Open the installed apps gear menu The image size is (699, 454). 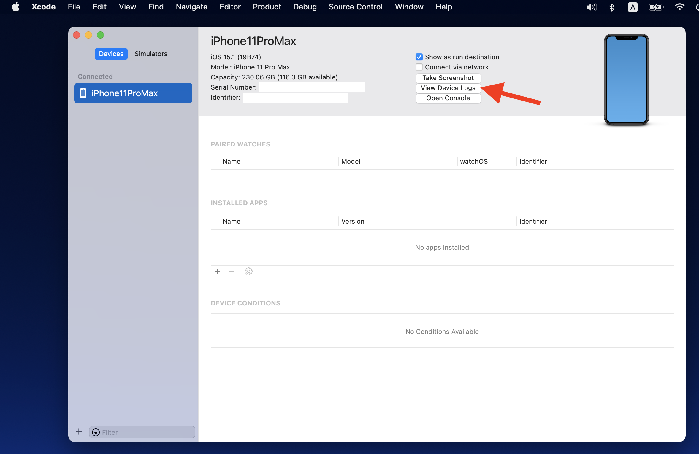click(249, 271)
